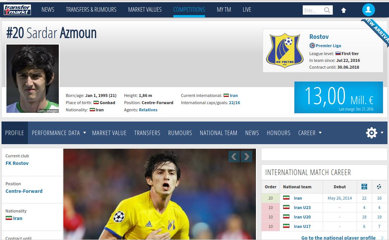Click the international caps/goals 22/16 link
Screen dimensions: 389x240
[x=234, y=103]
